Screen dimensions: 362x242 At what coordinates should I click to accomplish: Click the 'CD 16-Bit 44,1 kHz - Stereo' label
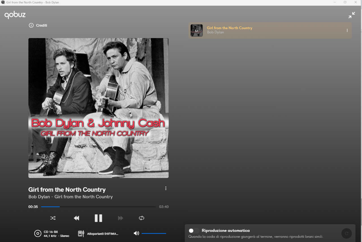click(57, 234)
